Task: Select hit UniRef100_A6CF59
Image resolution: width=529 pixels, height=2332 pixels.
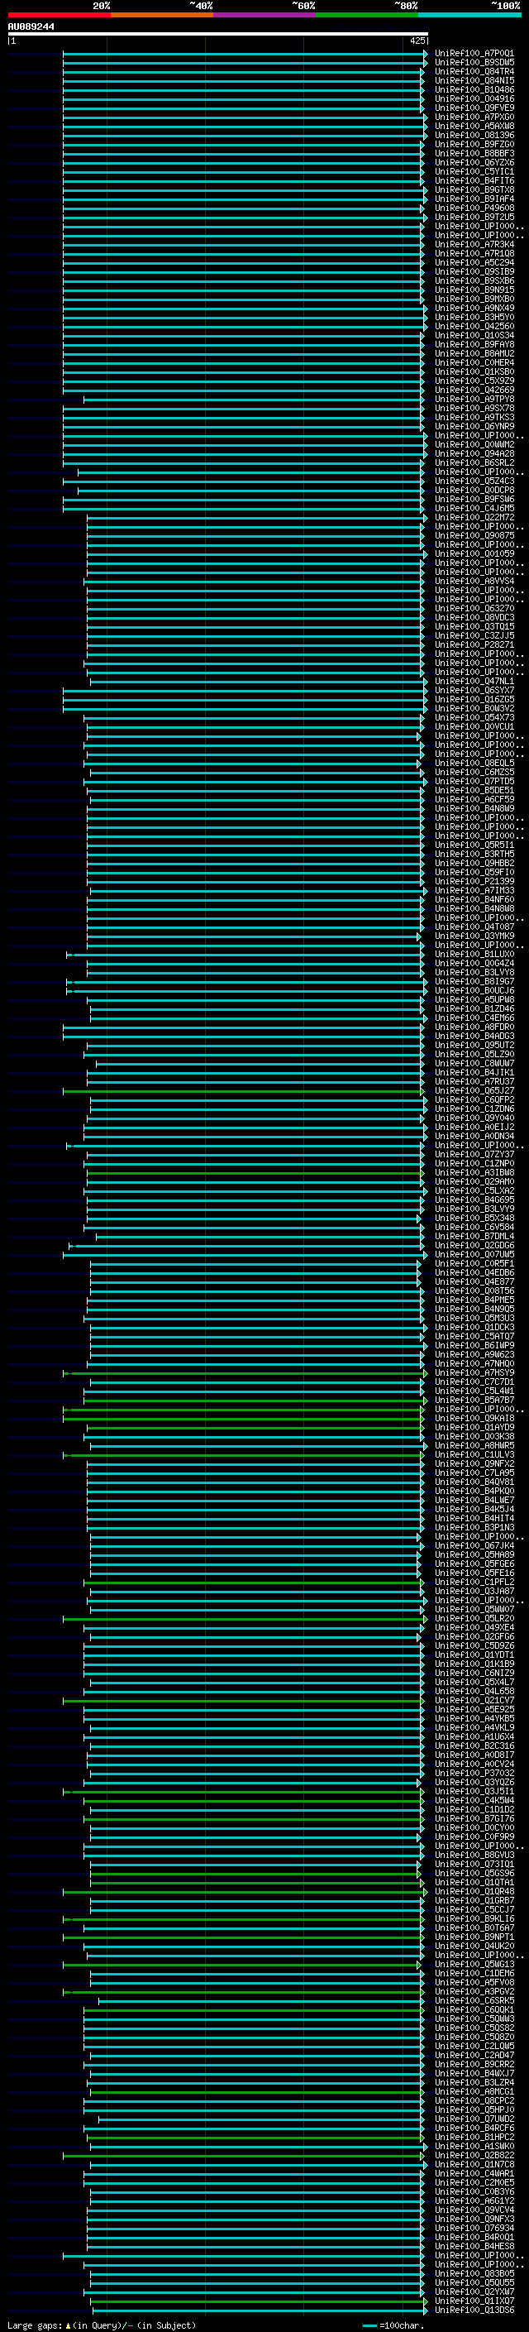Action: click(x=474, y=799)
